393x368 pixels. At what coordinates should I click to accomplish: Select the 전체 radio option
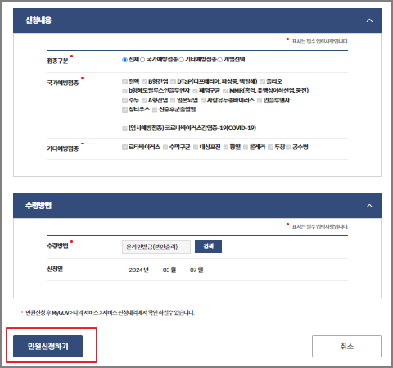tap(124, 60)
